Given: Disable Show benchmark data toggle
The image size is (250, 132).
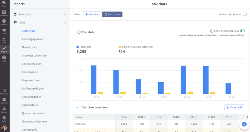Looking at the screenshot, I should (242, 31).
